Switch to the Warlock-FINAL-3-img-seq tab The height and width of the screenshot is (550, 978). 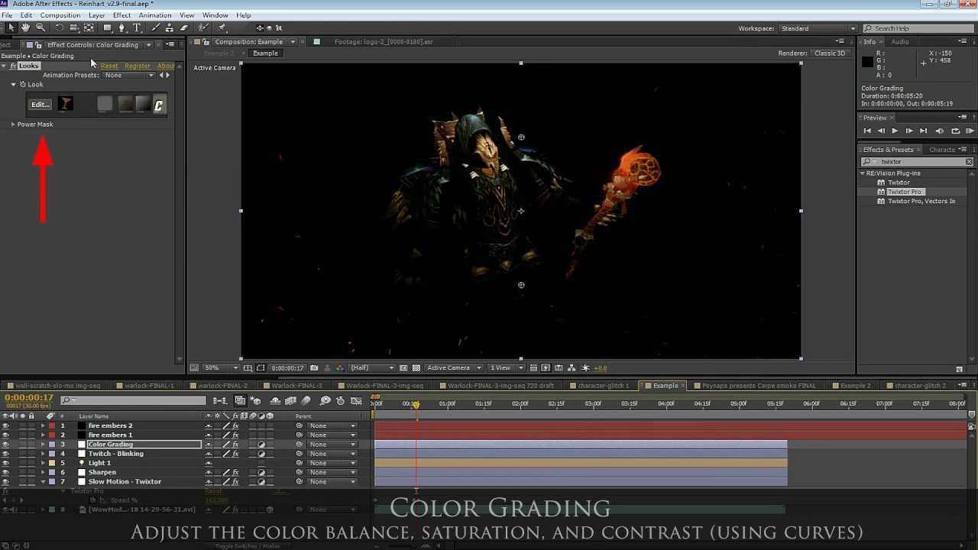pos(384,386)
